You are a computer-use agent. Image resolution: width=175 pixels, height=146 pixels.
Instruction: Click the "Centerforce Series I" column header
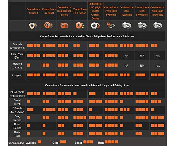pyautogui.click(x=33, y=11)
